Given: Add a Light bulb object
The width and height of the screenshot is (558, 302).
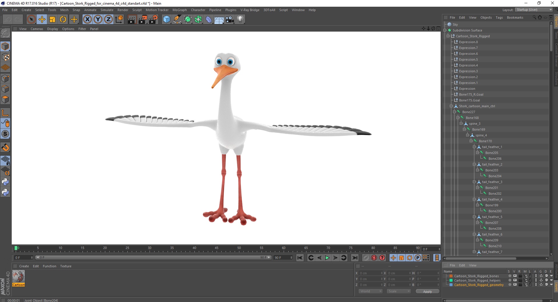Looking at the screenshot, I should [240, 20].
